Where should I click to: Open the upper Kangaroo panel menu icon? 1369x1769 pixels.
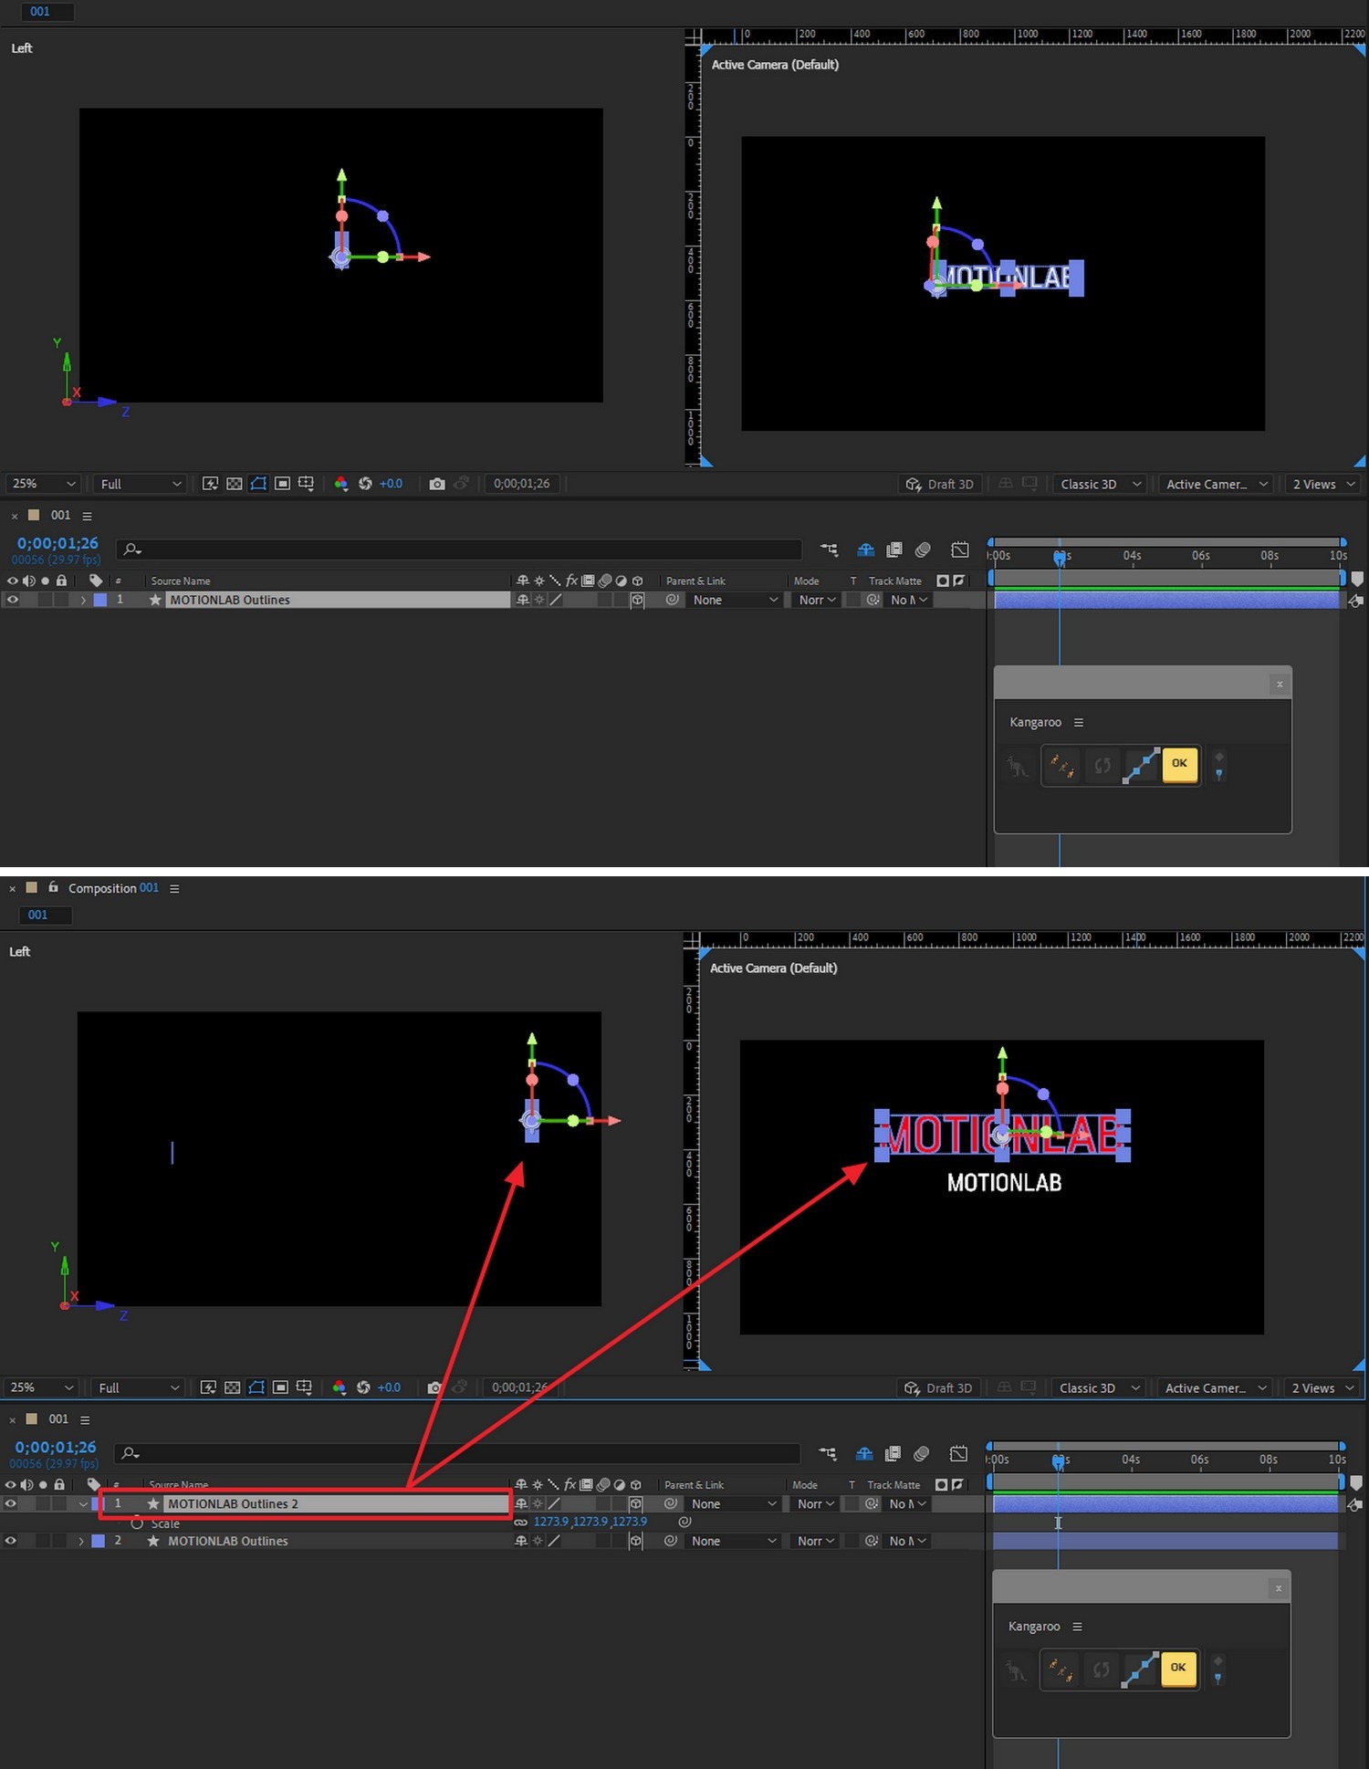[1079, 722]
